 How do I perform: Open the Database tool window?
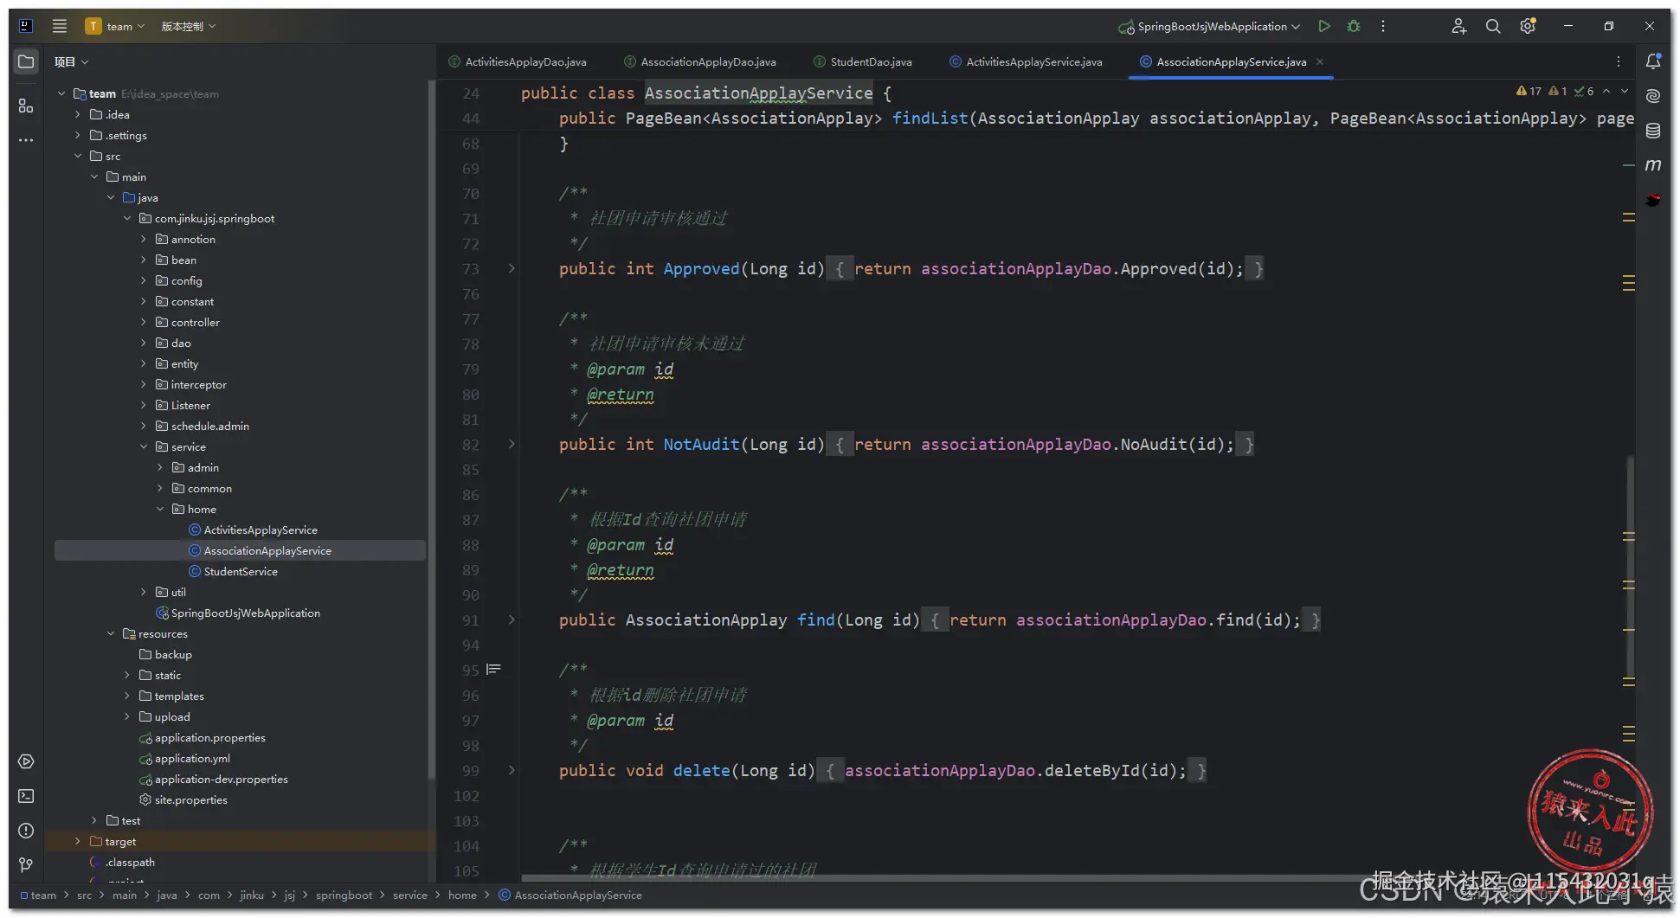(x=1653, y=131)
